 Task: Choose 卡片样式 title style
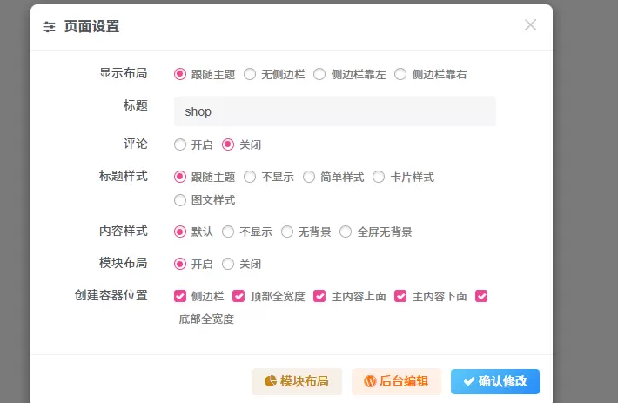tap(379, 177)
